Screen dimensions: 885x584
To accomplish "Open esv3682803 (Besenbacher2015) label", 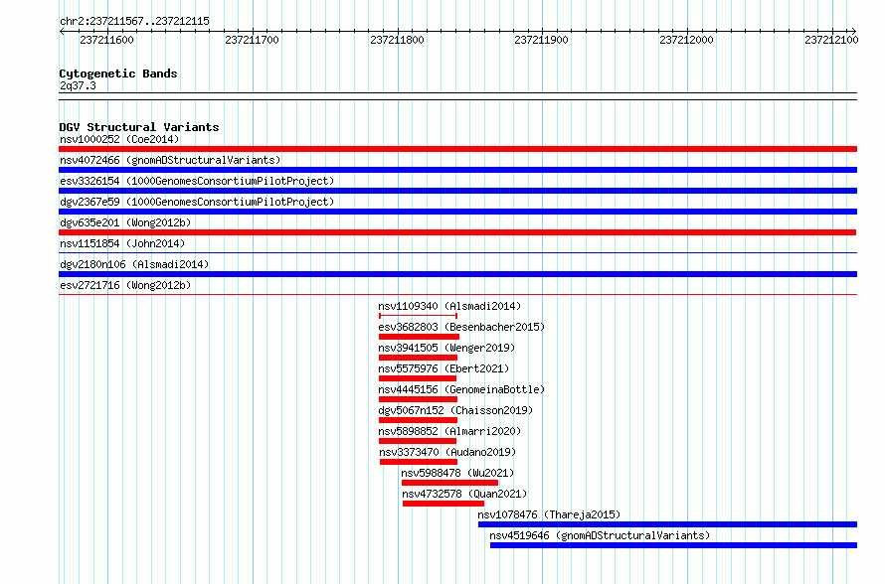I will [461, 327].
